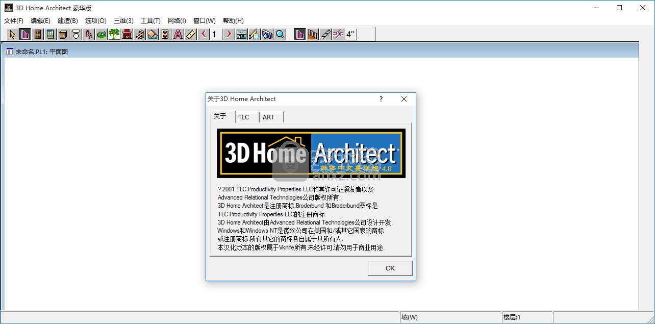Select the railing wall mode
655x324 pixels.
coord(313,34)
